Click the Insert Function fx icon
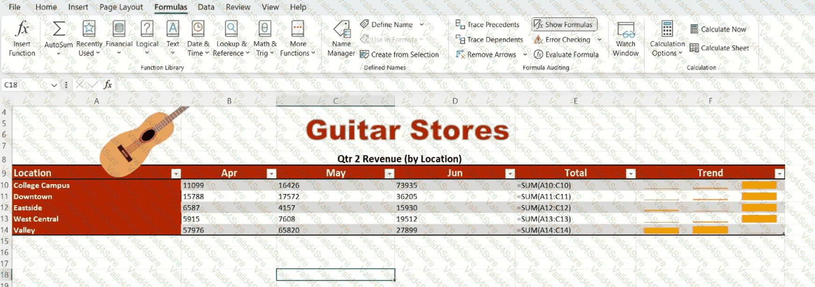The image size is (815, 287). pos(22,29)
